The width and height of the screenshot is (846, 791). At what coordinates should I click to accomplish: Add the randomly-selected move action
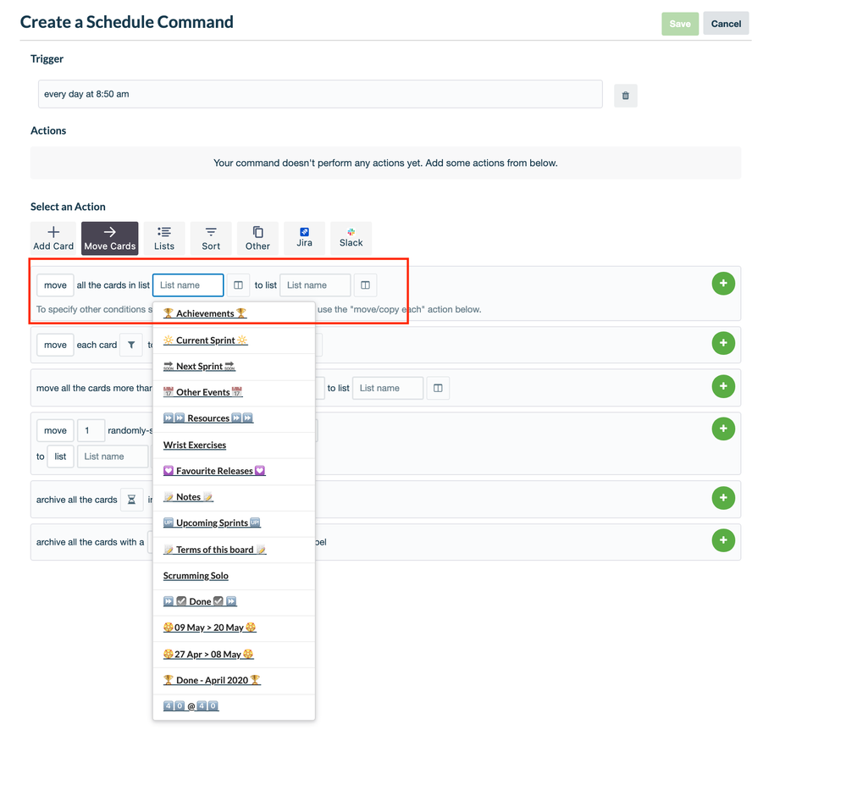pos(723,429)
